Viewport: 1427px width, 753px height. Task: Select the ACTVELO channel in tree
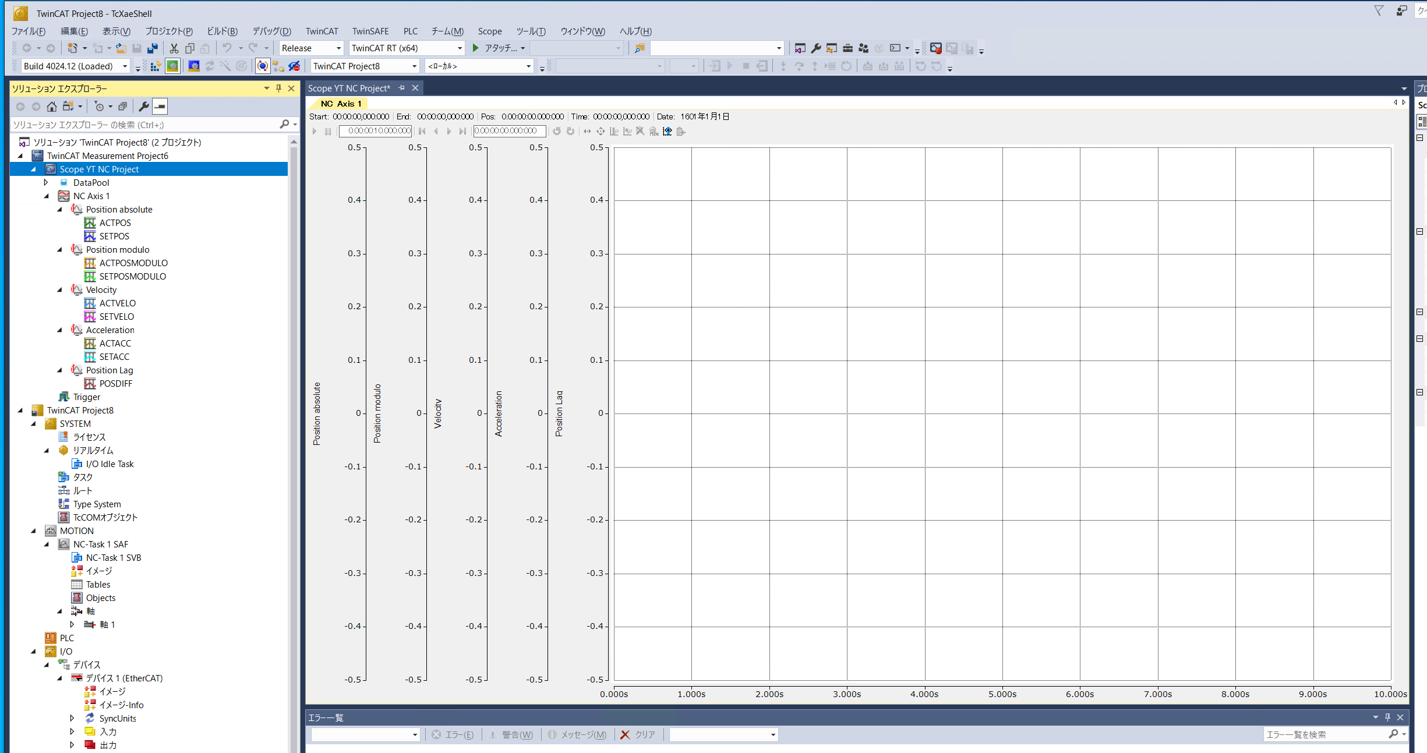click(117, 303)
